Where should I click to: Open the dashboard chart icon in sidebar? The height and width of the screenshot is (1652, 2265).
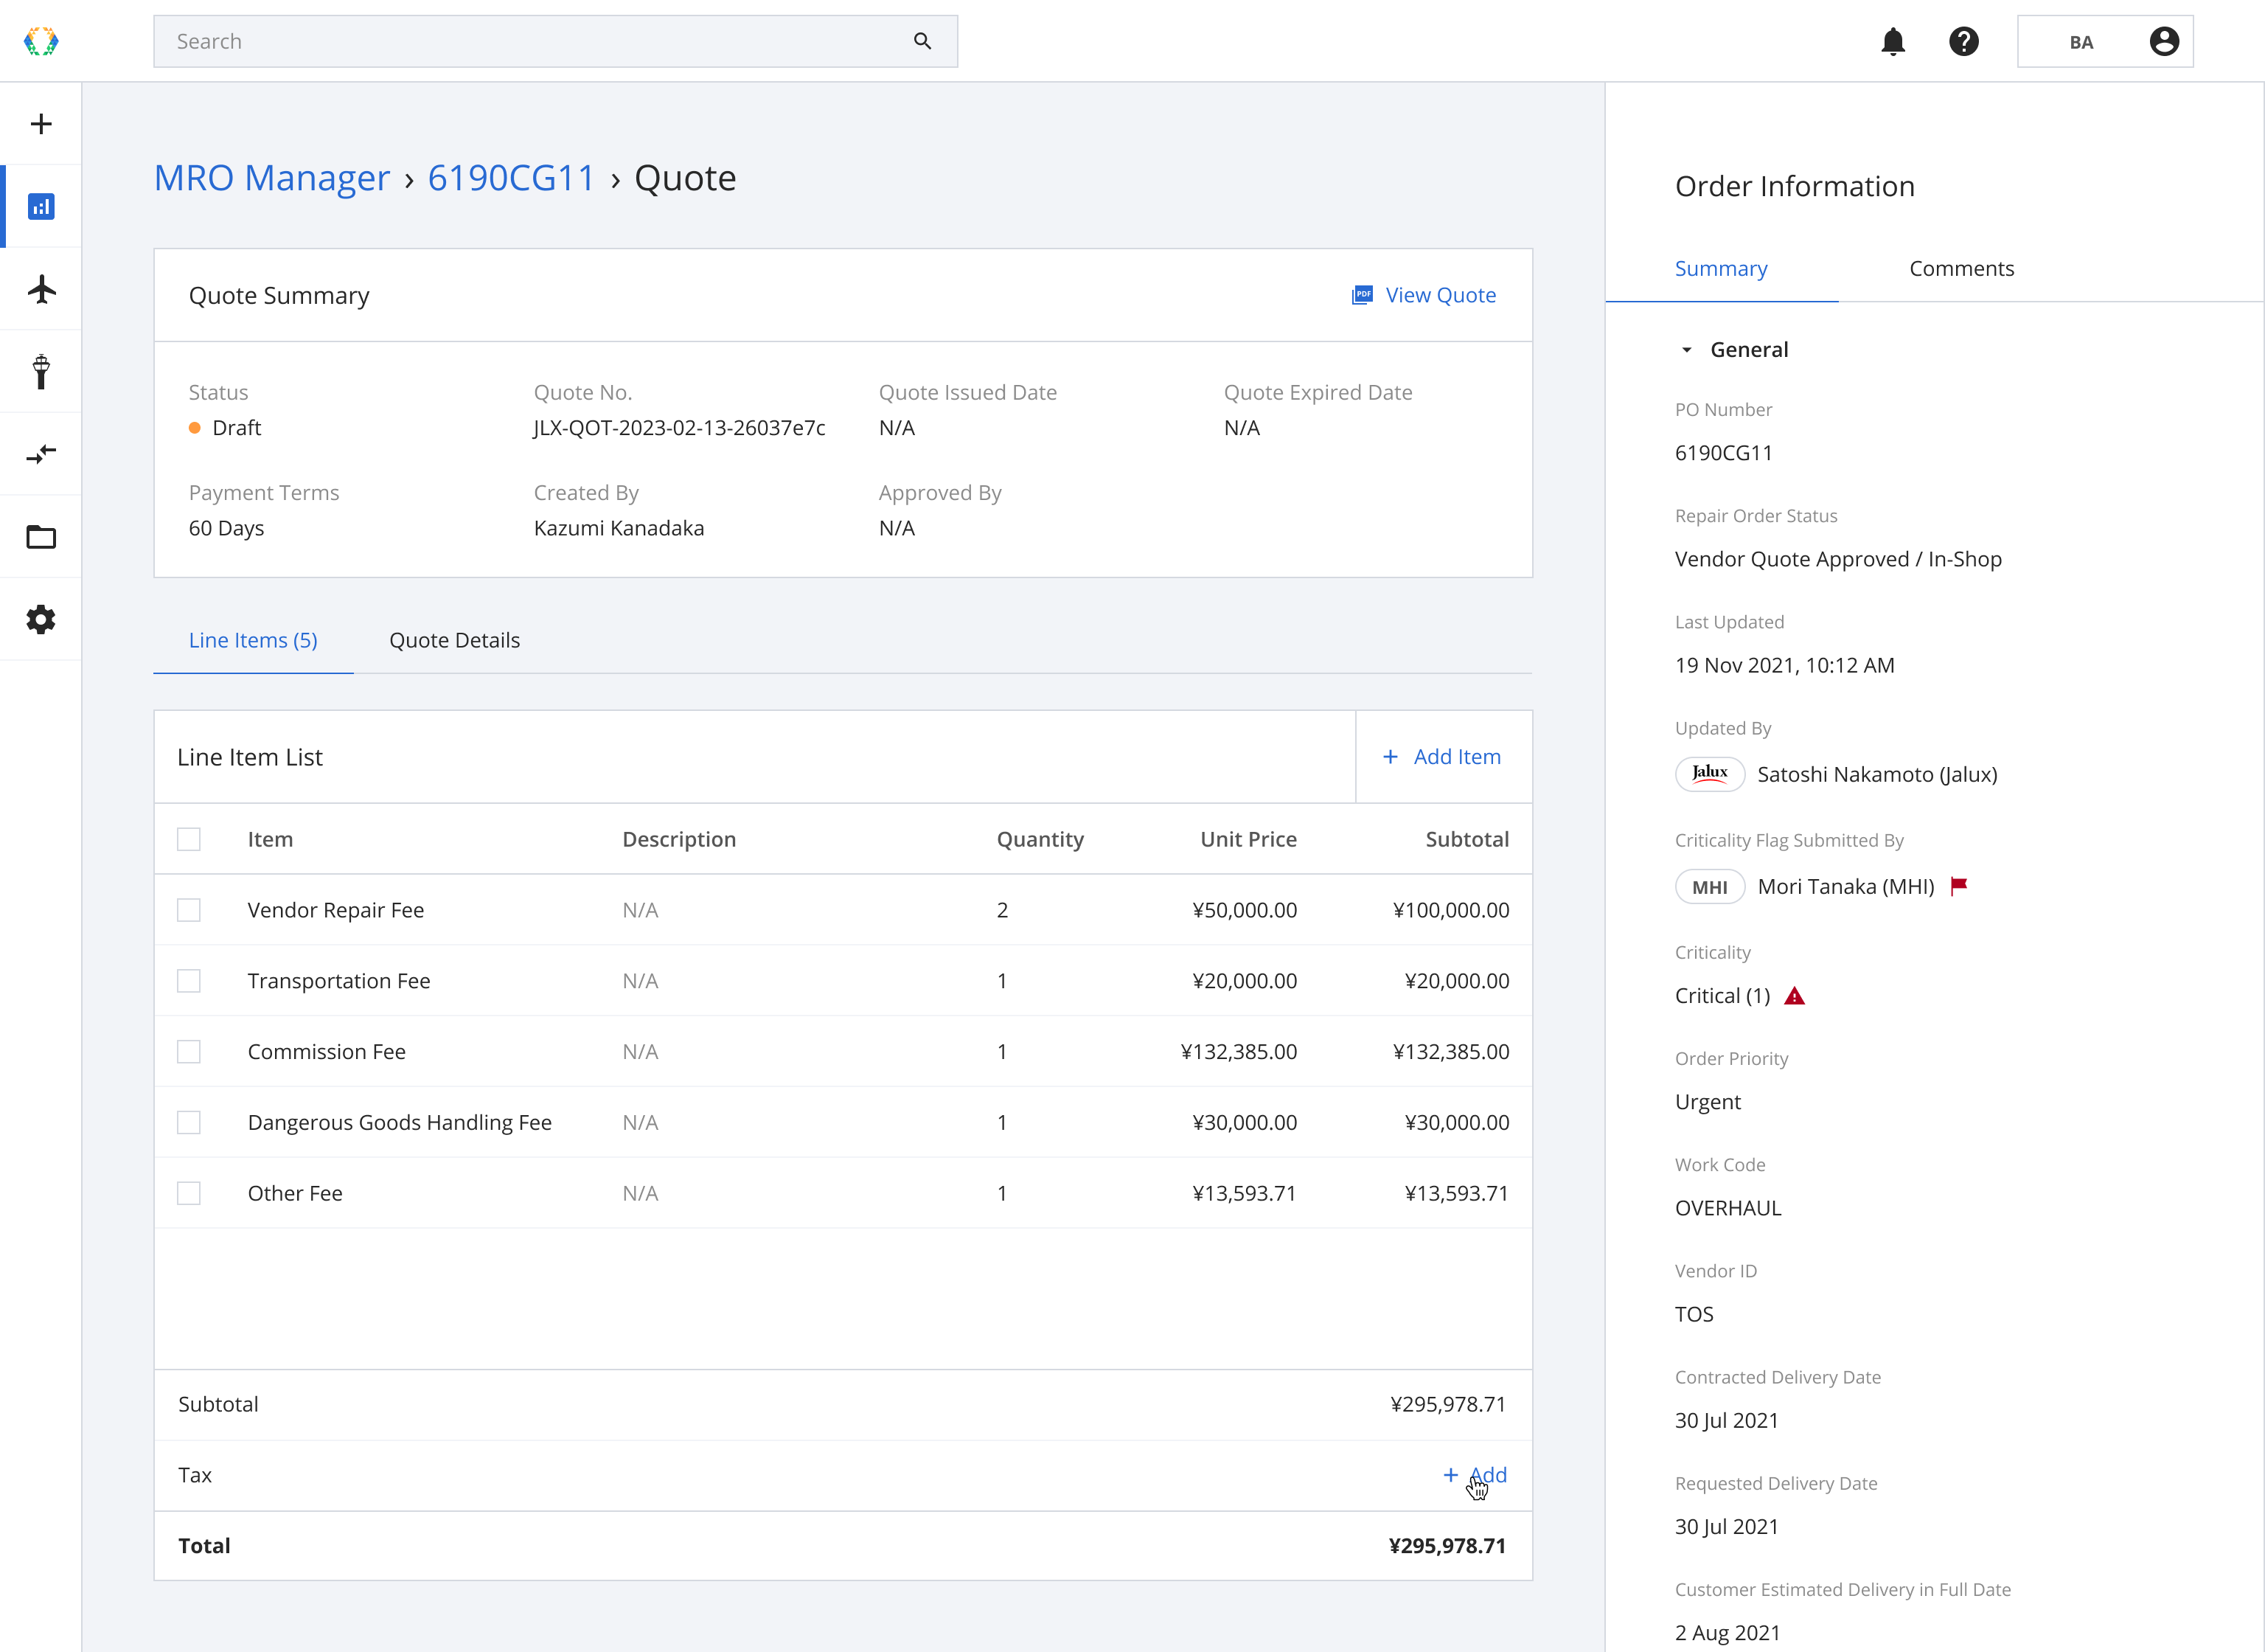tap(41, 207)
